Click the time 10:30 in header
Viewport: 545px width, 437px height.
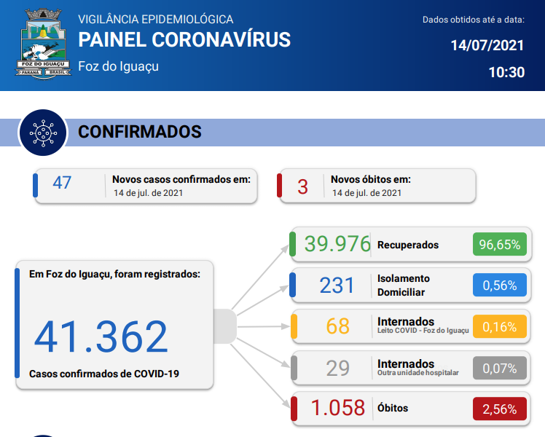tap(506, 72)
